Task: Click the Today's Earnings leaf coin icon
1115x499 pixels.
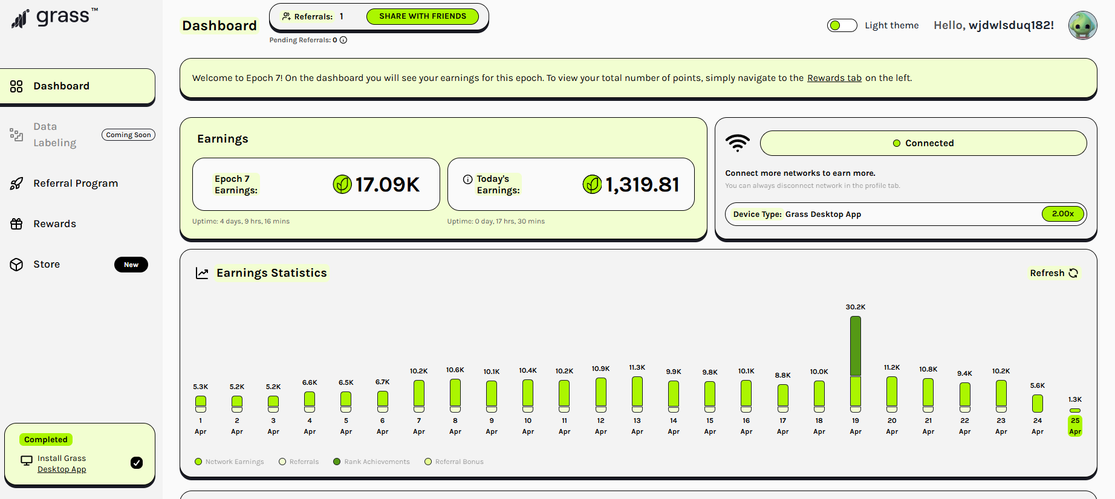Action: click(x=592, y=184)
